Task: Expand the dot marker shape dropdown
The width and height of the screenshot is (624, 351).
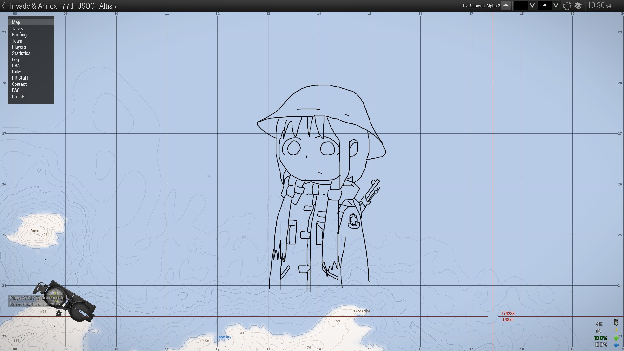Action: point(556,6)
